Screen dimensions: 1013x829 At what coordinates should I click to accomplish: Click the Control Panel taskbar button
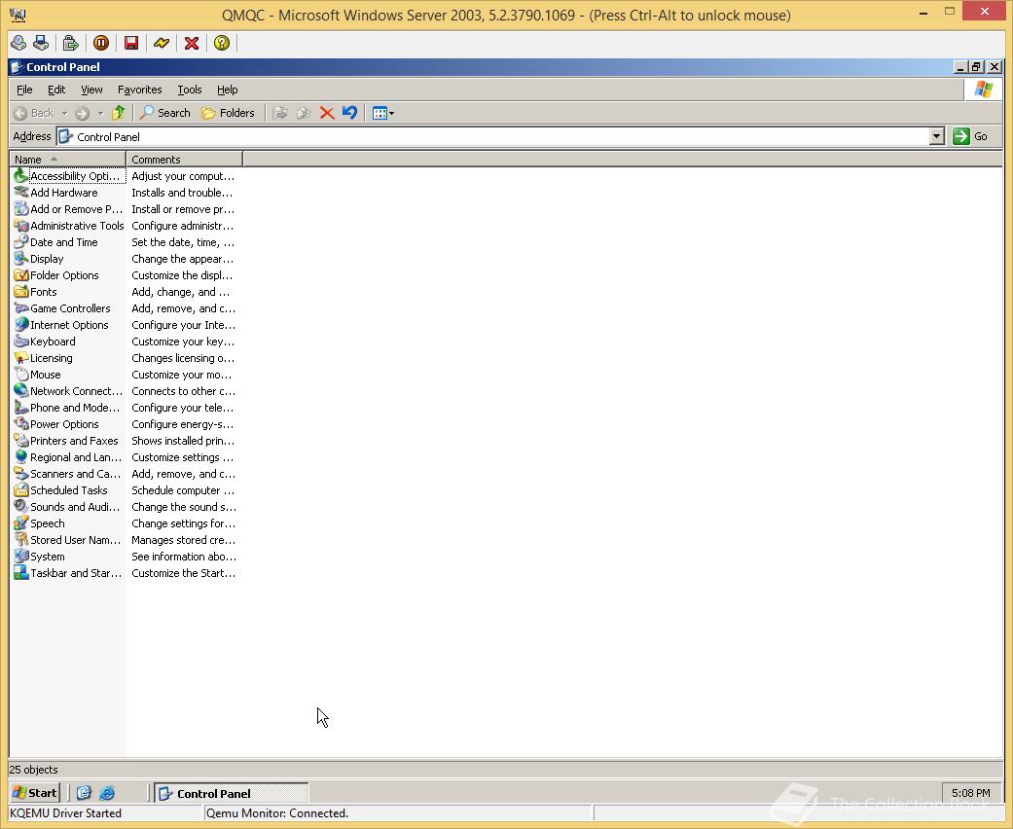pyautogui.click(x=232, y=793)
